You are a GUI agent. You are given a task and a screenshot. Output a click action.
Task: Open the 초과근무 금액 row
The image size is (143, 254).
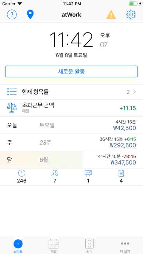pos(71,108)
